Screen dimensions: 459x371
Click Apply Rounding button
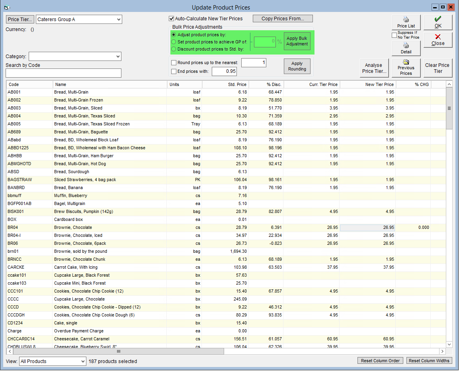pyautogui.click(x=297, y=66)
